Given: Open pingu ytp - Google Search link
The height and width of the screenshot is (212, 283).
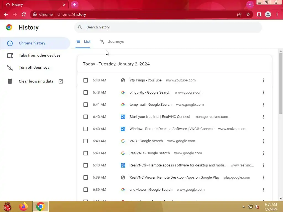Looking at the screenshot, I should (150, 92).
